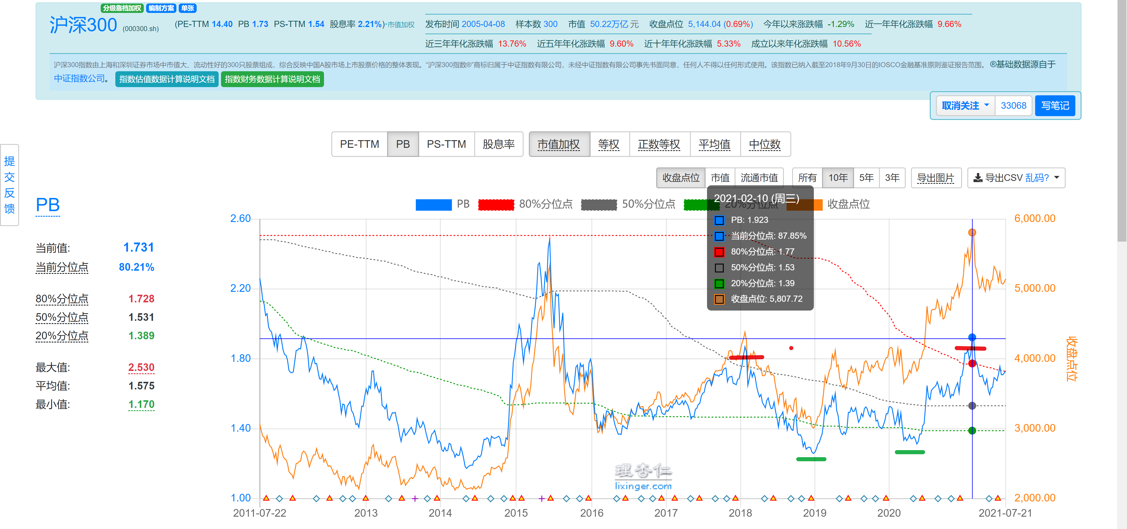Click the first triangle marker on timeline

point(266,498)
